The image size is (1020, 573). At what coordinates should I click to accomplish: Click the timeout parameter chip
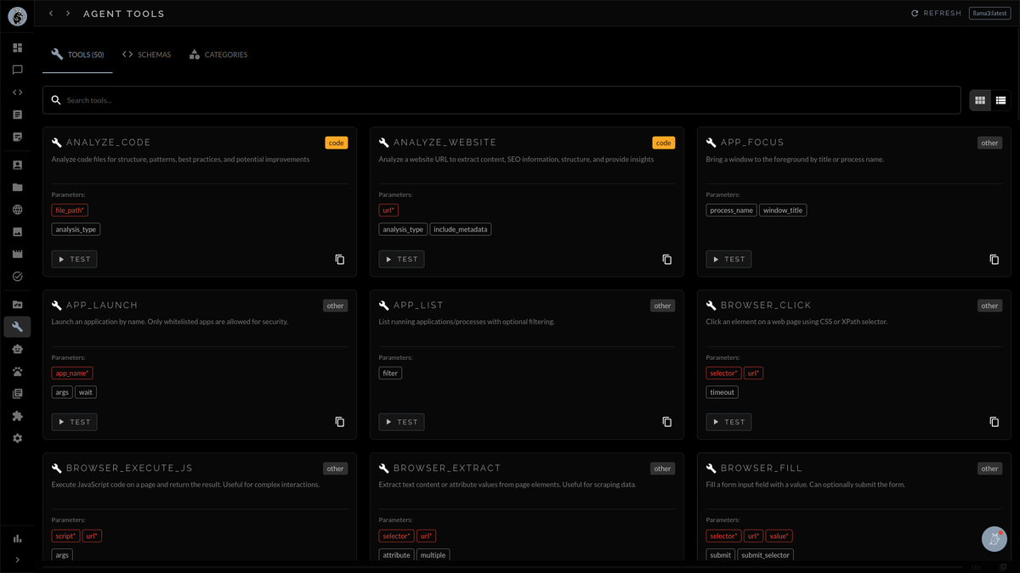click(722, 392)
